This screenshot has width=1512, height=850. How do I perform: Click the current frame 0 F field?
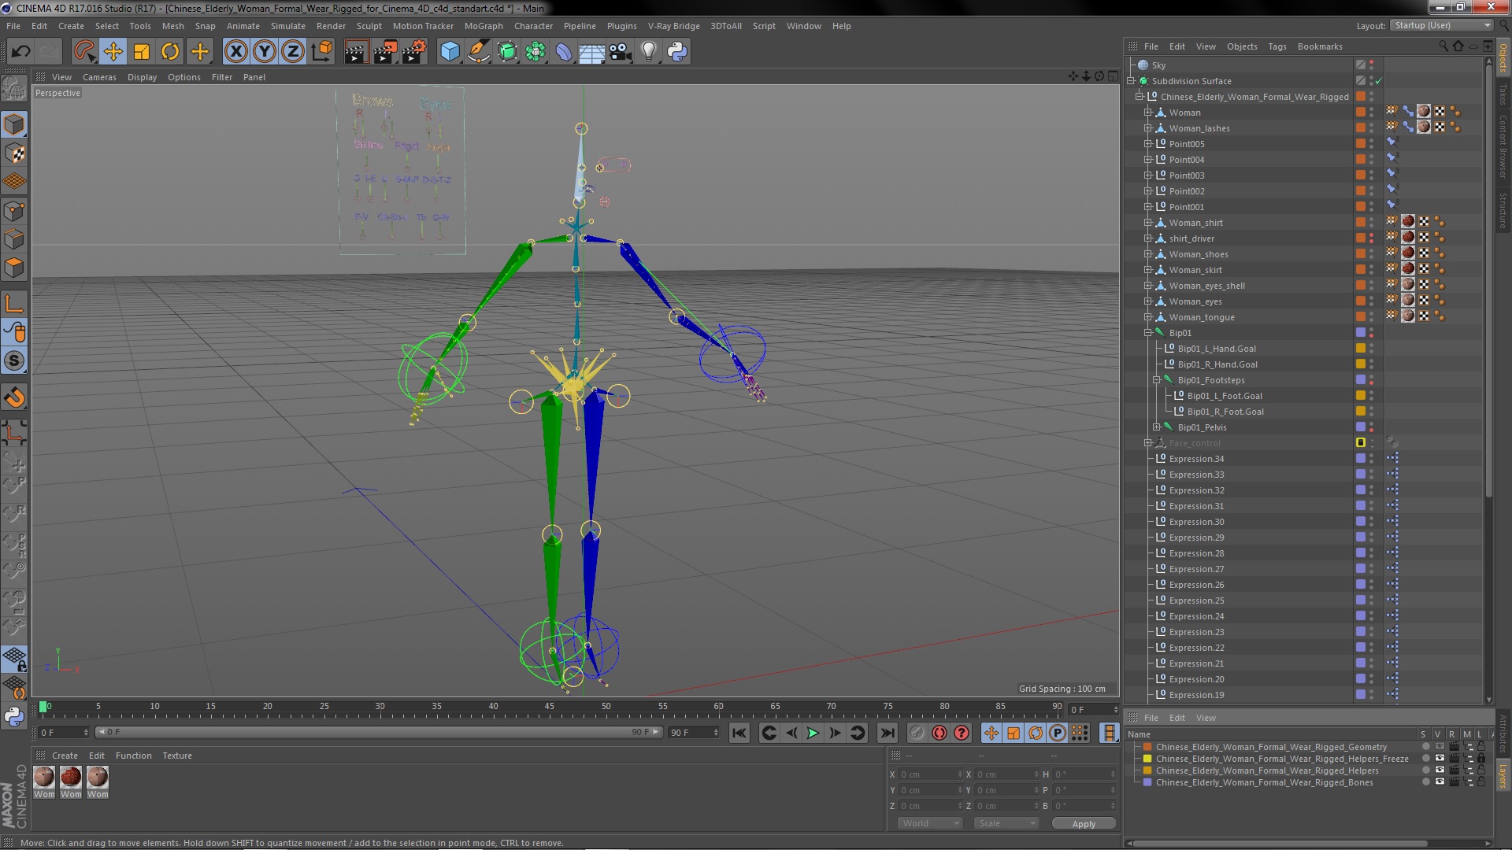pos(1093,710)
